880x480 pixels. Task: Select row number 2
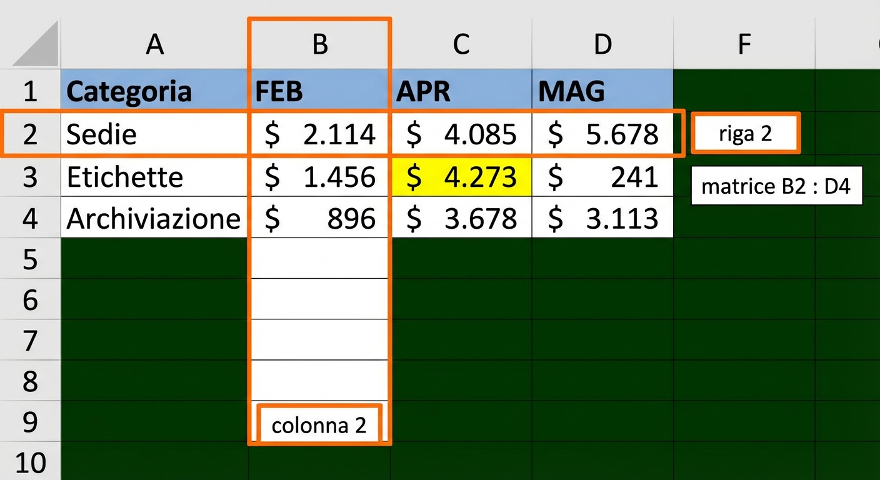[30, 133]
